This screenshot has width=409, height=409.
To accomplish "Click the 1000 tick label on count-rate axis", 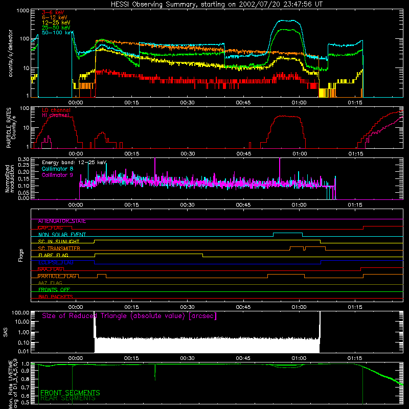I will (22, 11).
